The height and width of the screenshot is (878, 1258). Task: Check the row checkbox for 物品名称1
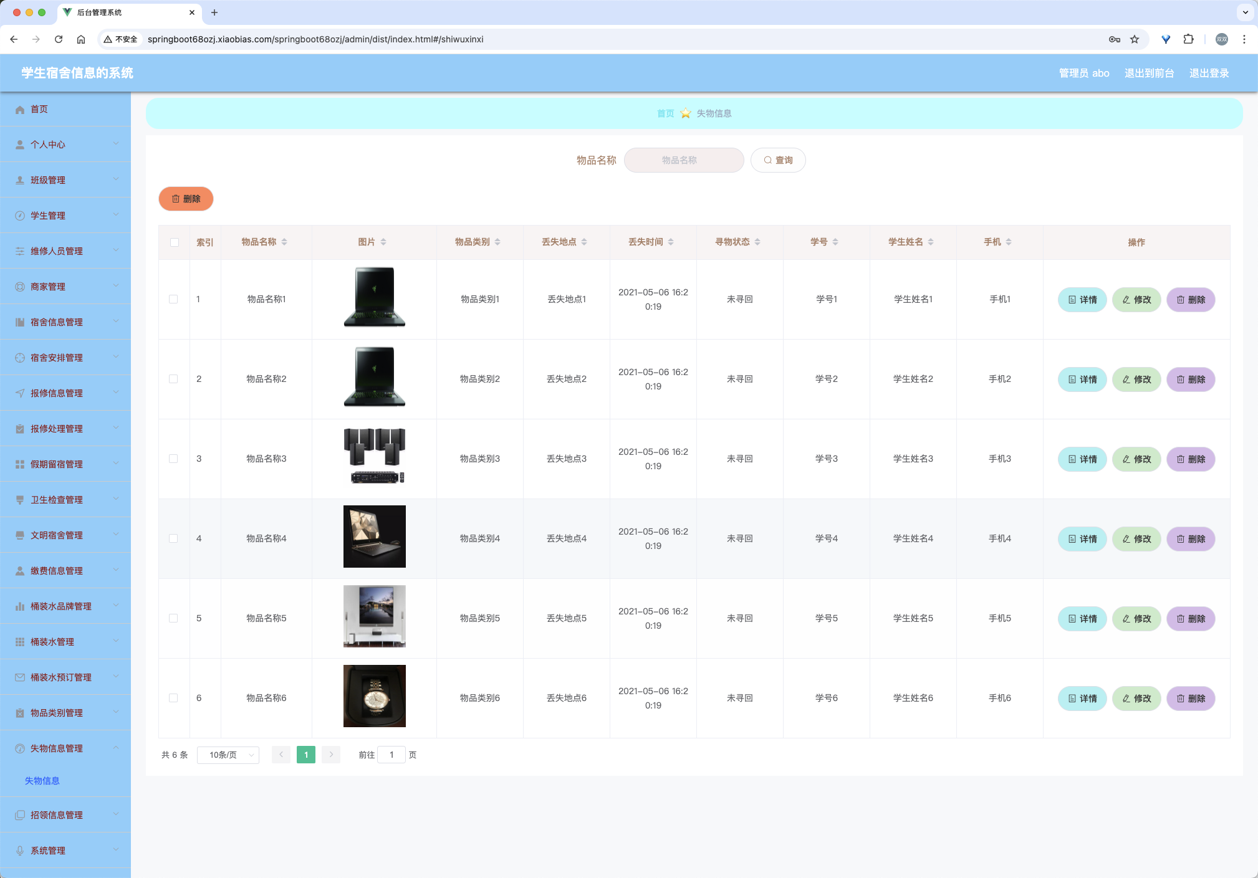click(x=173, y=299)
